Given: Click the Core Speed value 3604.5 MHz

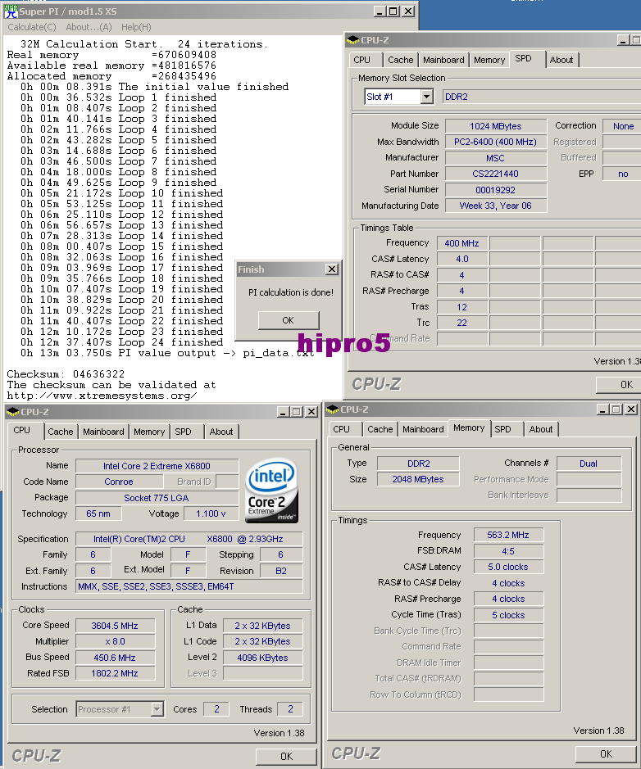Looking at the screenshot, I should (115, 626).
